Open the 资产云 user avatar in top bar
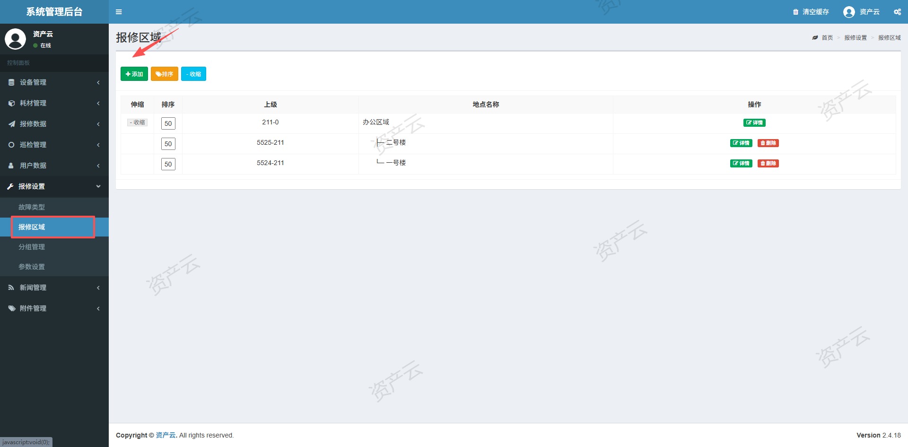 click(x=849, y=12)
